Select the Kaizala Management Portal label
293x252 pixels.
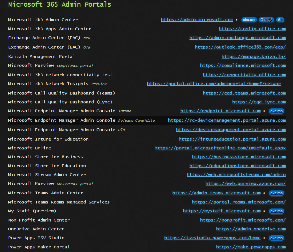[42, 56]
